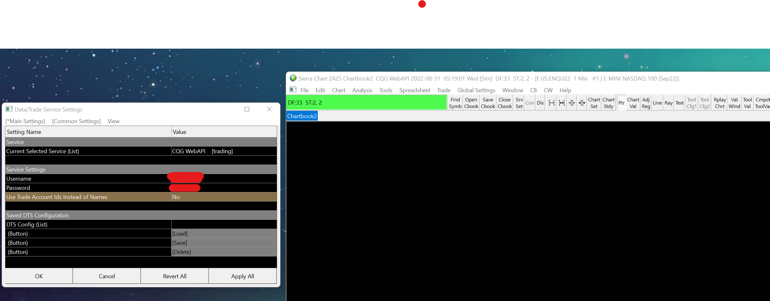770x301 pixels.
Task: Select the Text drawing tool
Action: click(x=680, y=103)
